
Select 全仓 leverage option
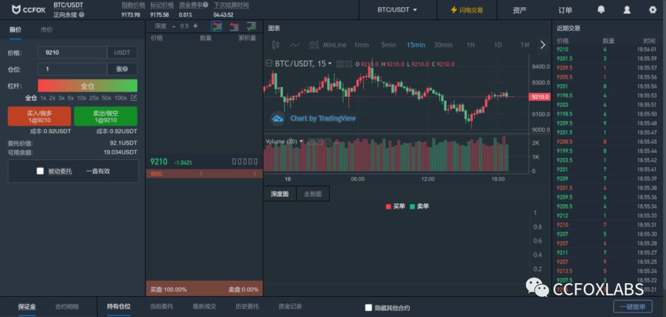tap(31, 98)
